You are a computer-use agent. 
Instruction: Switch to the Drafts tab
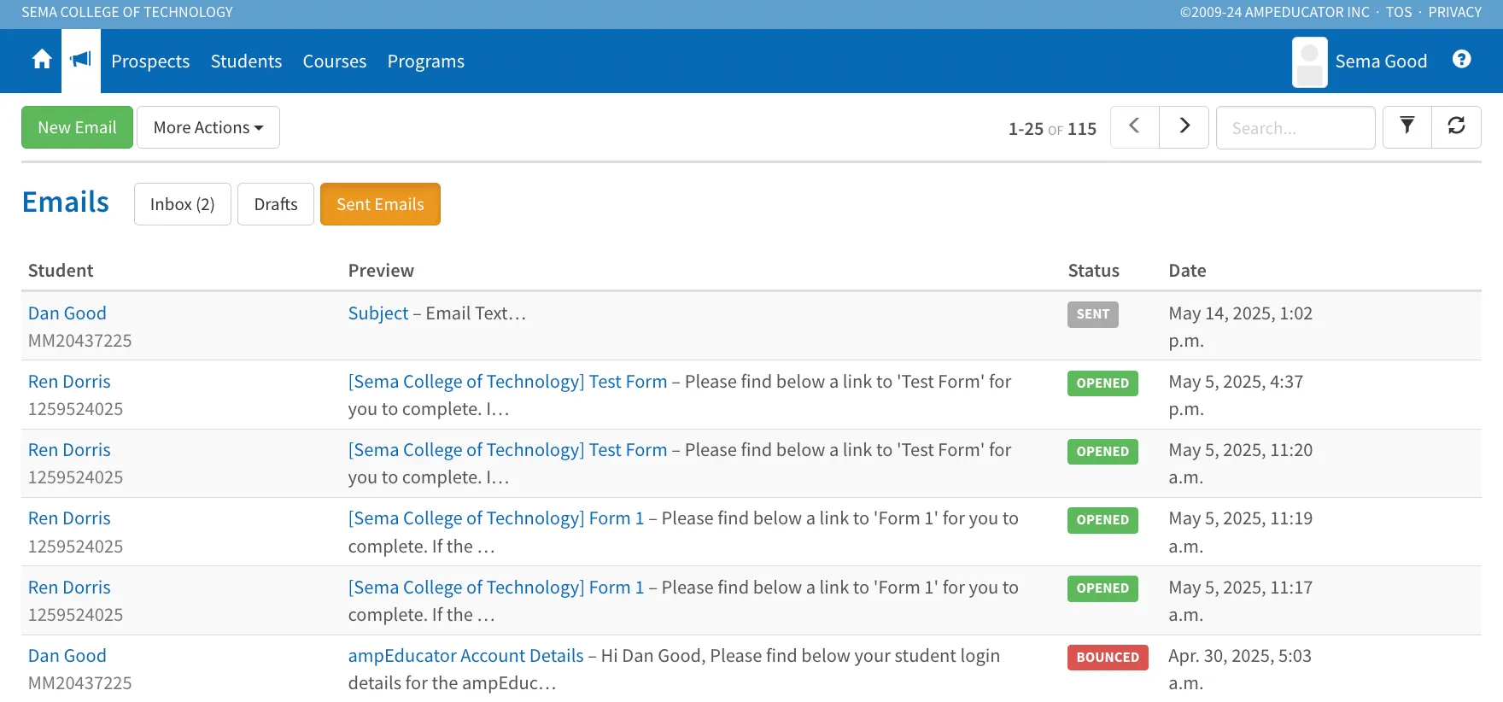276,204
